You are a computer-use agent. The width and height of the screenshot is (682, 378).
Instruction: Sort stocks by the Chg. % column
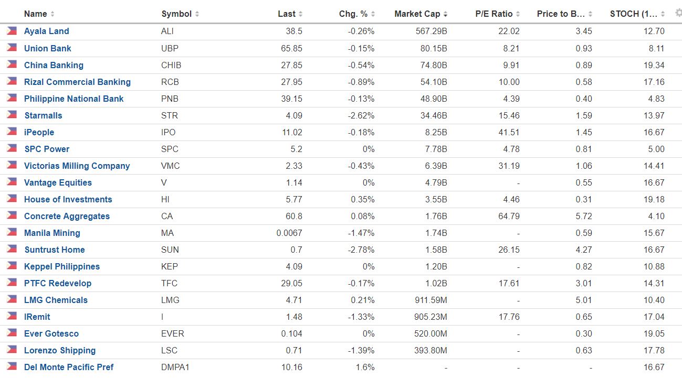[x=374, y=14]
